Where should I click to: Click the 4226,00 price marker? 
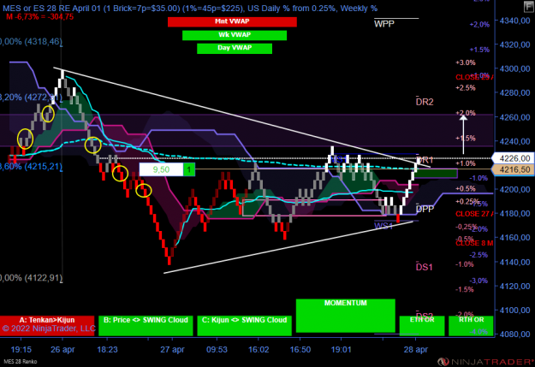pyautogui.click(x=513, y=158)
